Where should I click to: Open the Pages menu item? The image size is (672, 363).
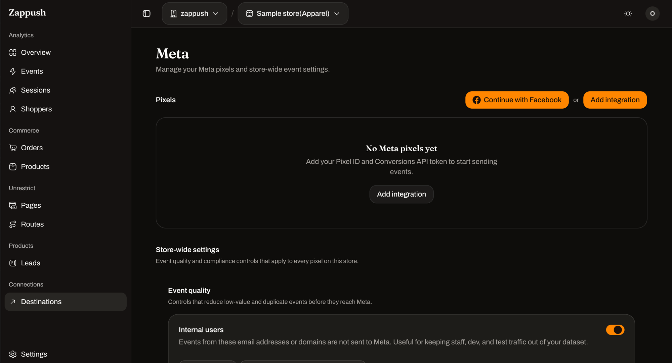point(66,206)
